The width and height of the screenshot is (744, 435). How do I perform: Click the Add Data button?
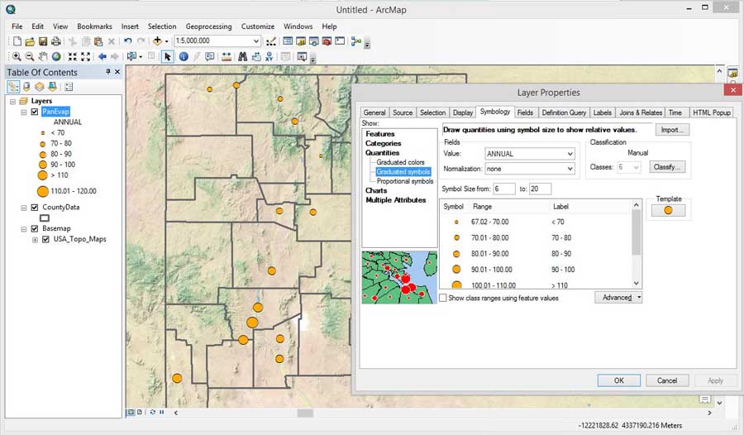[158, 41]
